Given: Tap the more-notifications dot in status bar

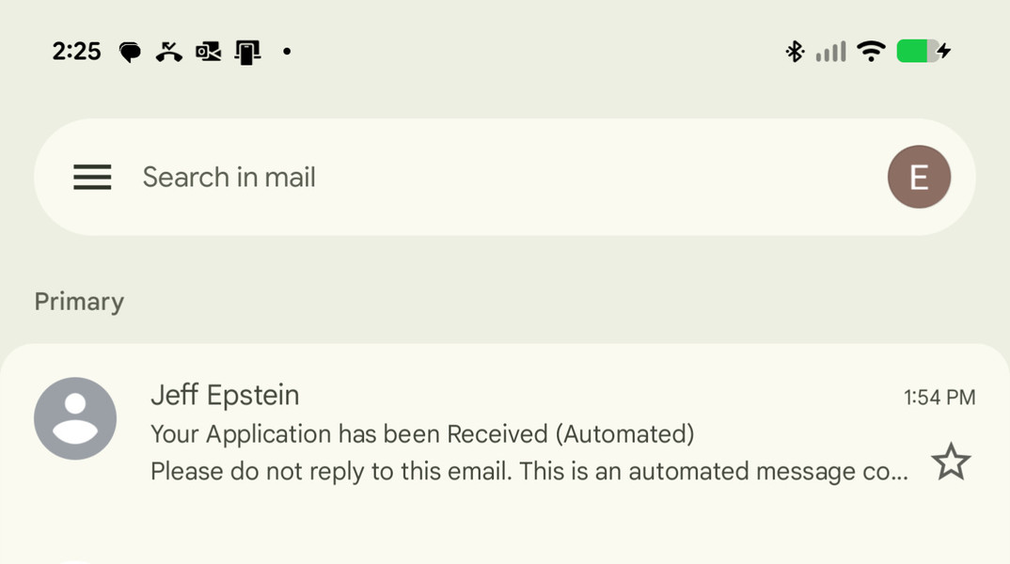Looking at the screenshot, I should click(x=287, y=52).
